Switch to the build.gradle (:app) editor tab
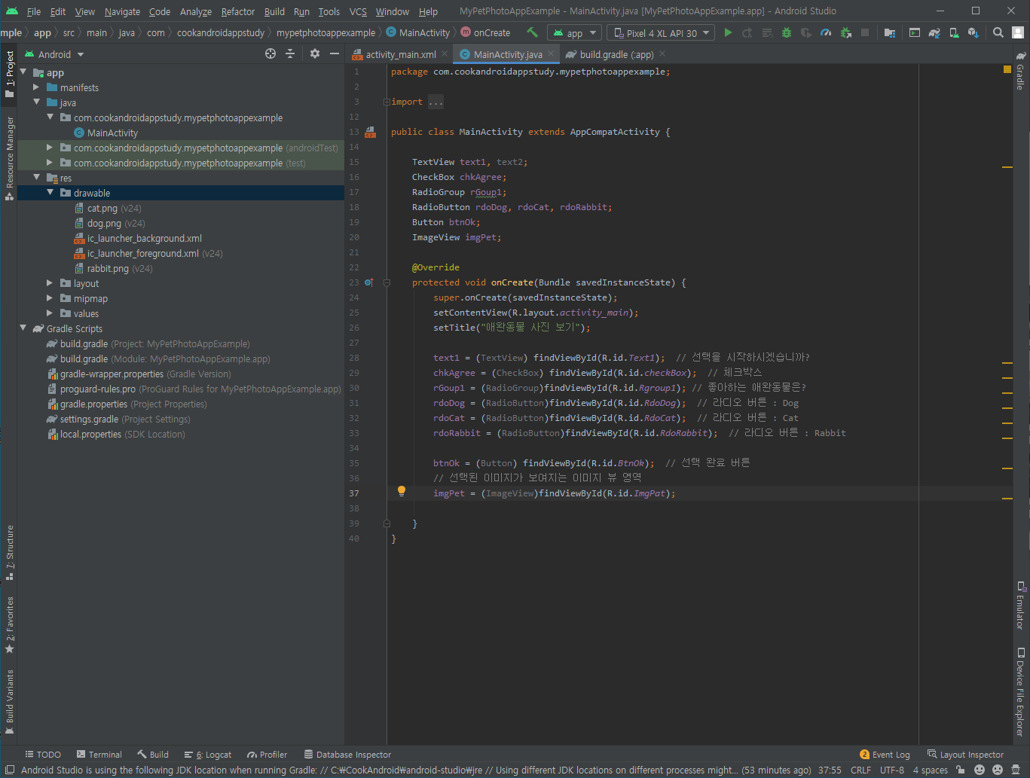Viewport: 1030px width, 778px height. coord(616,54)
